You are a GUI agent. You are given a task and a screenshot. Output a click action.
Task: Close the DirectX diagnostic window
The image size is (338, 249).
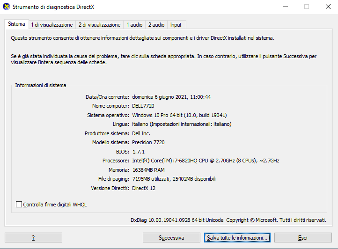pos(328,7)
